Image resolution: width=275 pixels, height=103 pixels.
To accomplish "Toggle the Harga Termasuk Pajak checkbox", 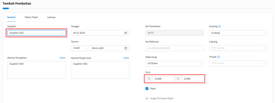I will [x=147, y=98].
